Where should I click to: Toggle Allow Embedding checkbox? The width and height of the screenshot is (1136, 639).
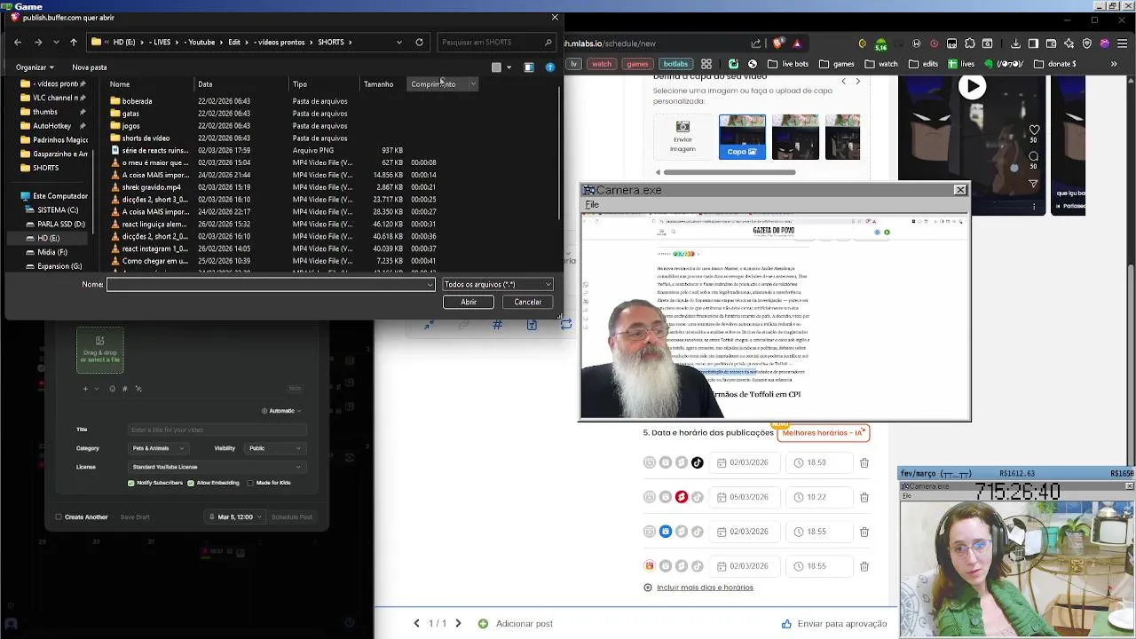click(x=191, y=483)
